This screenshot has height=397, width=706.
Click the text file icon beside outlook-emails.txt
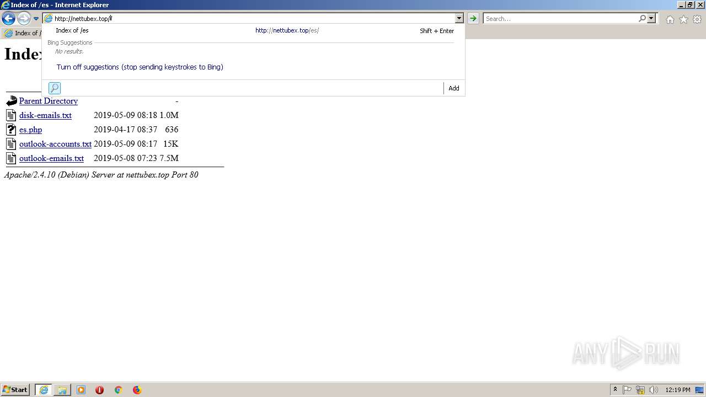point(11,158)
